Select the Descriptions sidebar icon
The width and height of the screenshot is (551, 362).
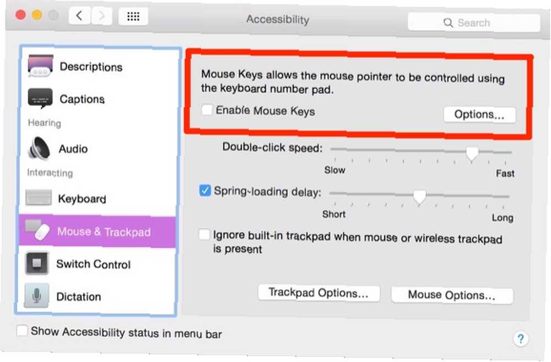tap(40, 66)
